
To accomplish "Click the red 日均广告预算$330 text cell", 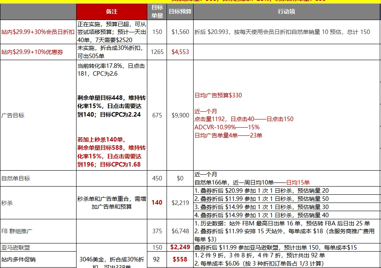I will coord(218,95).
